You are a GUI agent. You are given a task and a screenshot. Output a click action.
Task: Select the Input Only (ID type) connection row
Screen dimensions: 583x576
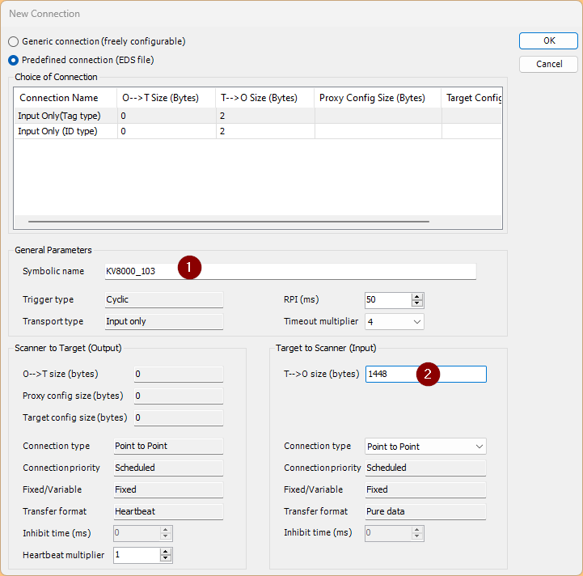pos(258,131)
